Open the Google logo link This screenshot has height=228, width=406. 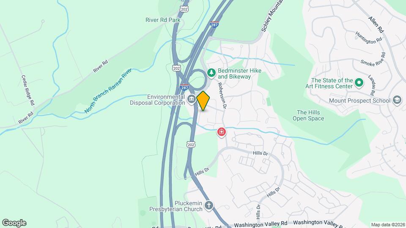[14, 223]
